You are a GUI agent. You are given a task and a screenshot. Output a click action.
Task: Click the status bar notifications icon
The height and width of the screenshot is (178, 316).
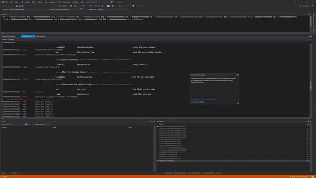(313, 177)
